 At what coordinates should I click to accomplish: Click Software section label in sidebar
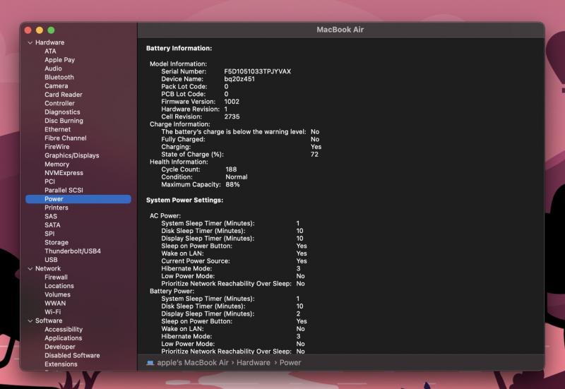49,321
